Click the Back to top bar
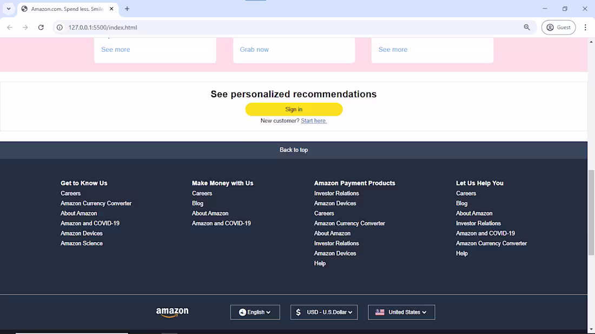The image size is (595, 334). (x=294, y=150)
